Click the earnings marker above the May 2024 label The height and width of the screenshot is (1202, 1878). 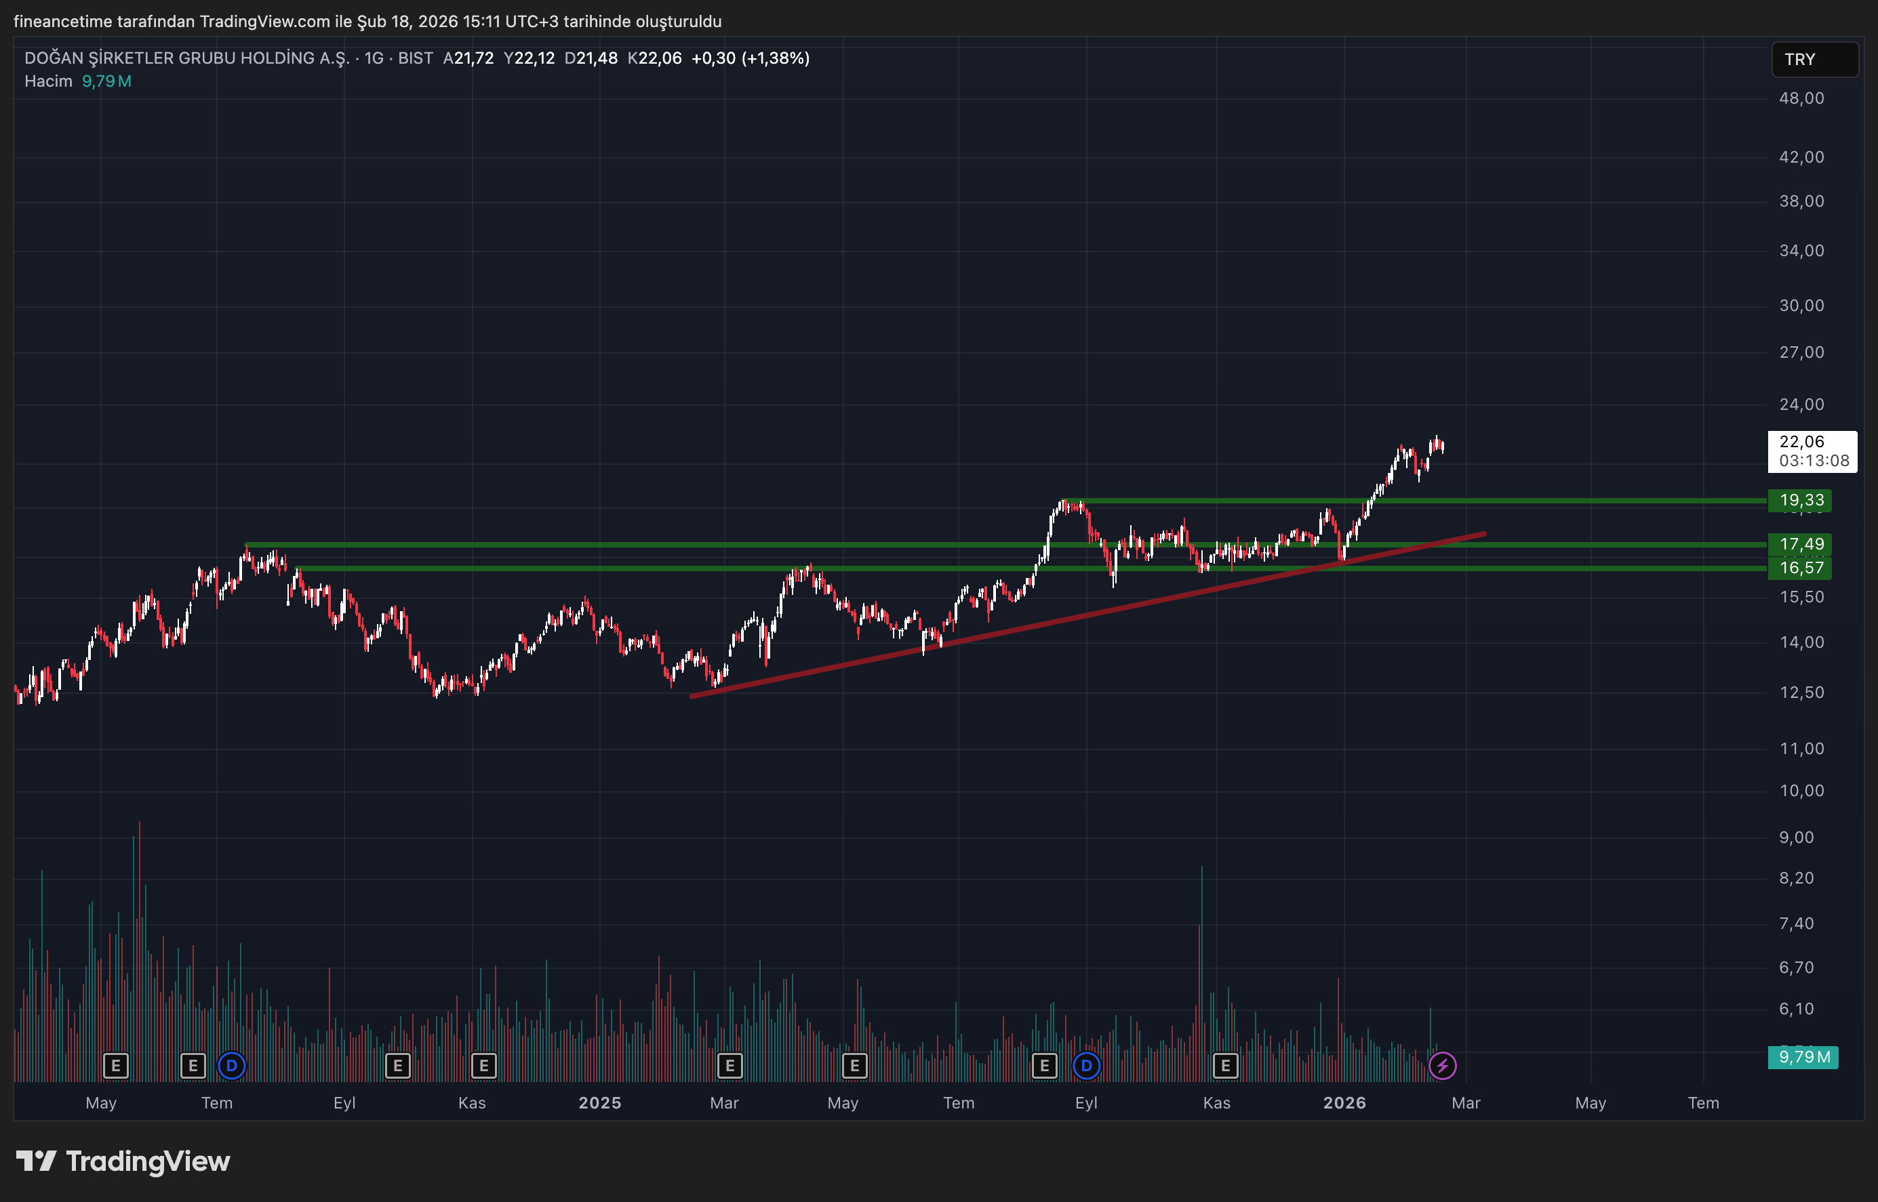115,1065
